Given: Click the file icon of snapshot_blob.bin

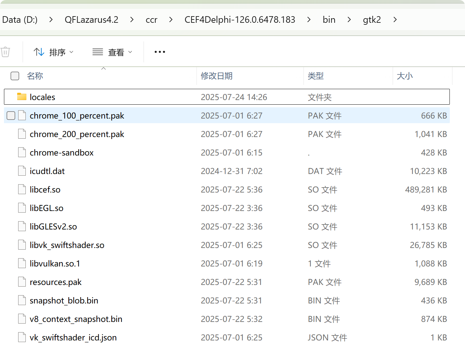Looking at the screenshot, I should point(22,300).
